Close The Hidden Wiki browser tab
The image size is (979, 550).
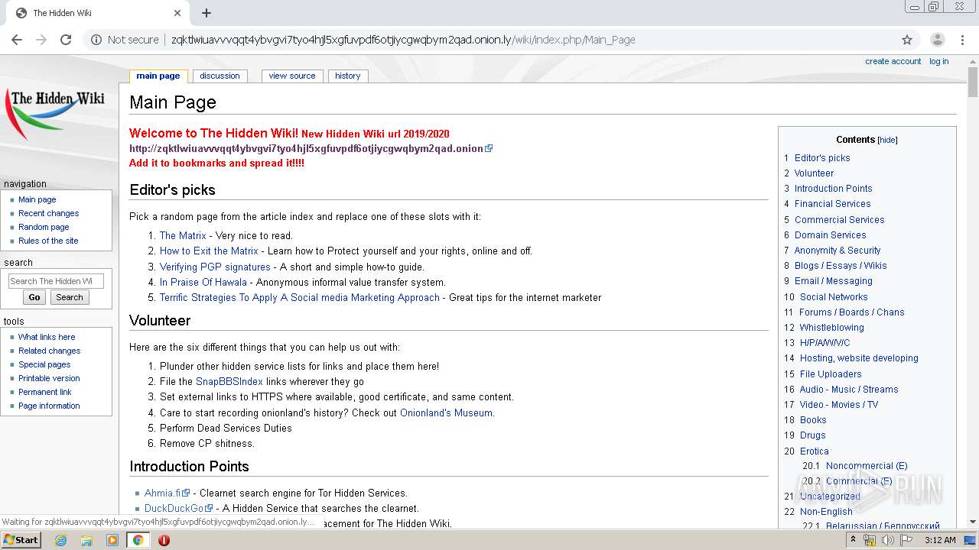pyautogui.click(x=177, y=13)
